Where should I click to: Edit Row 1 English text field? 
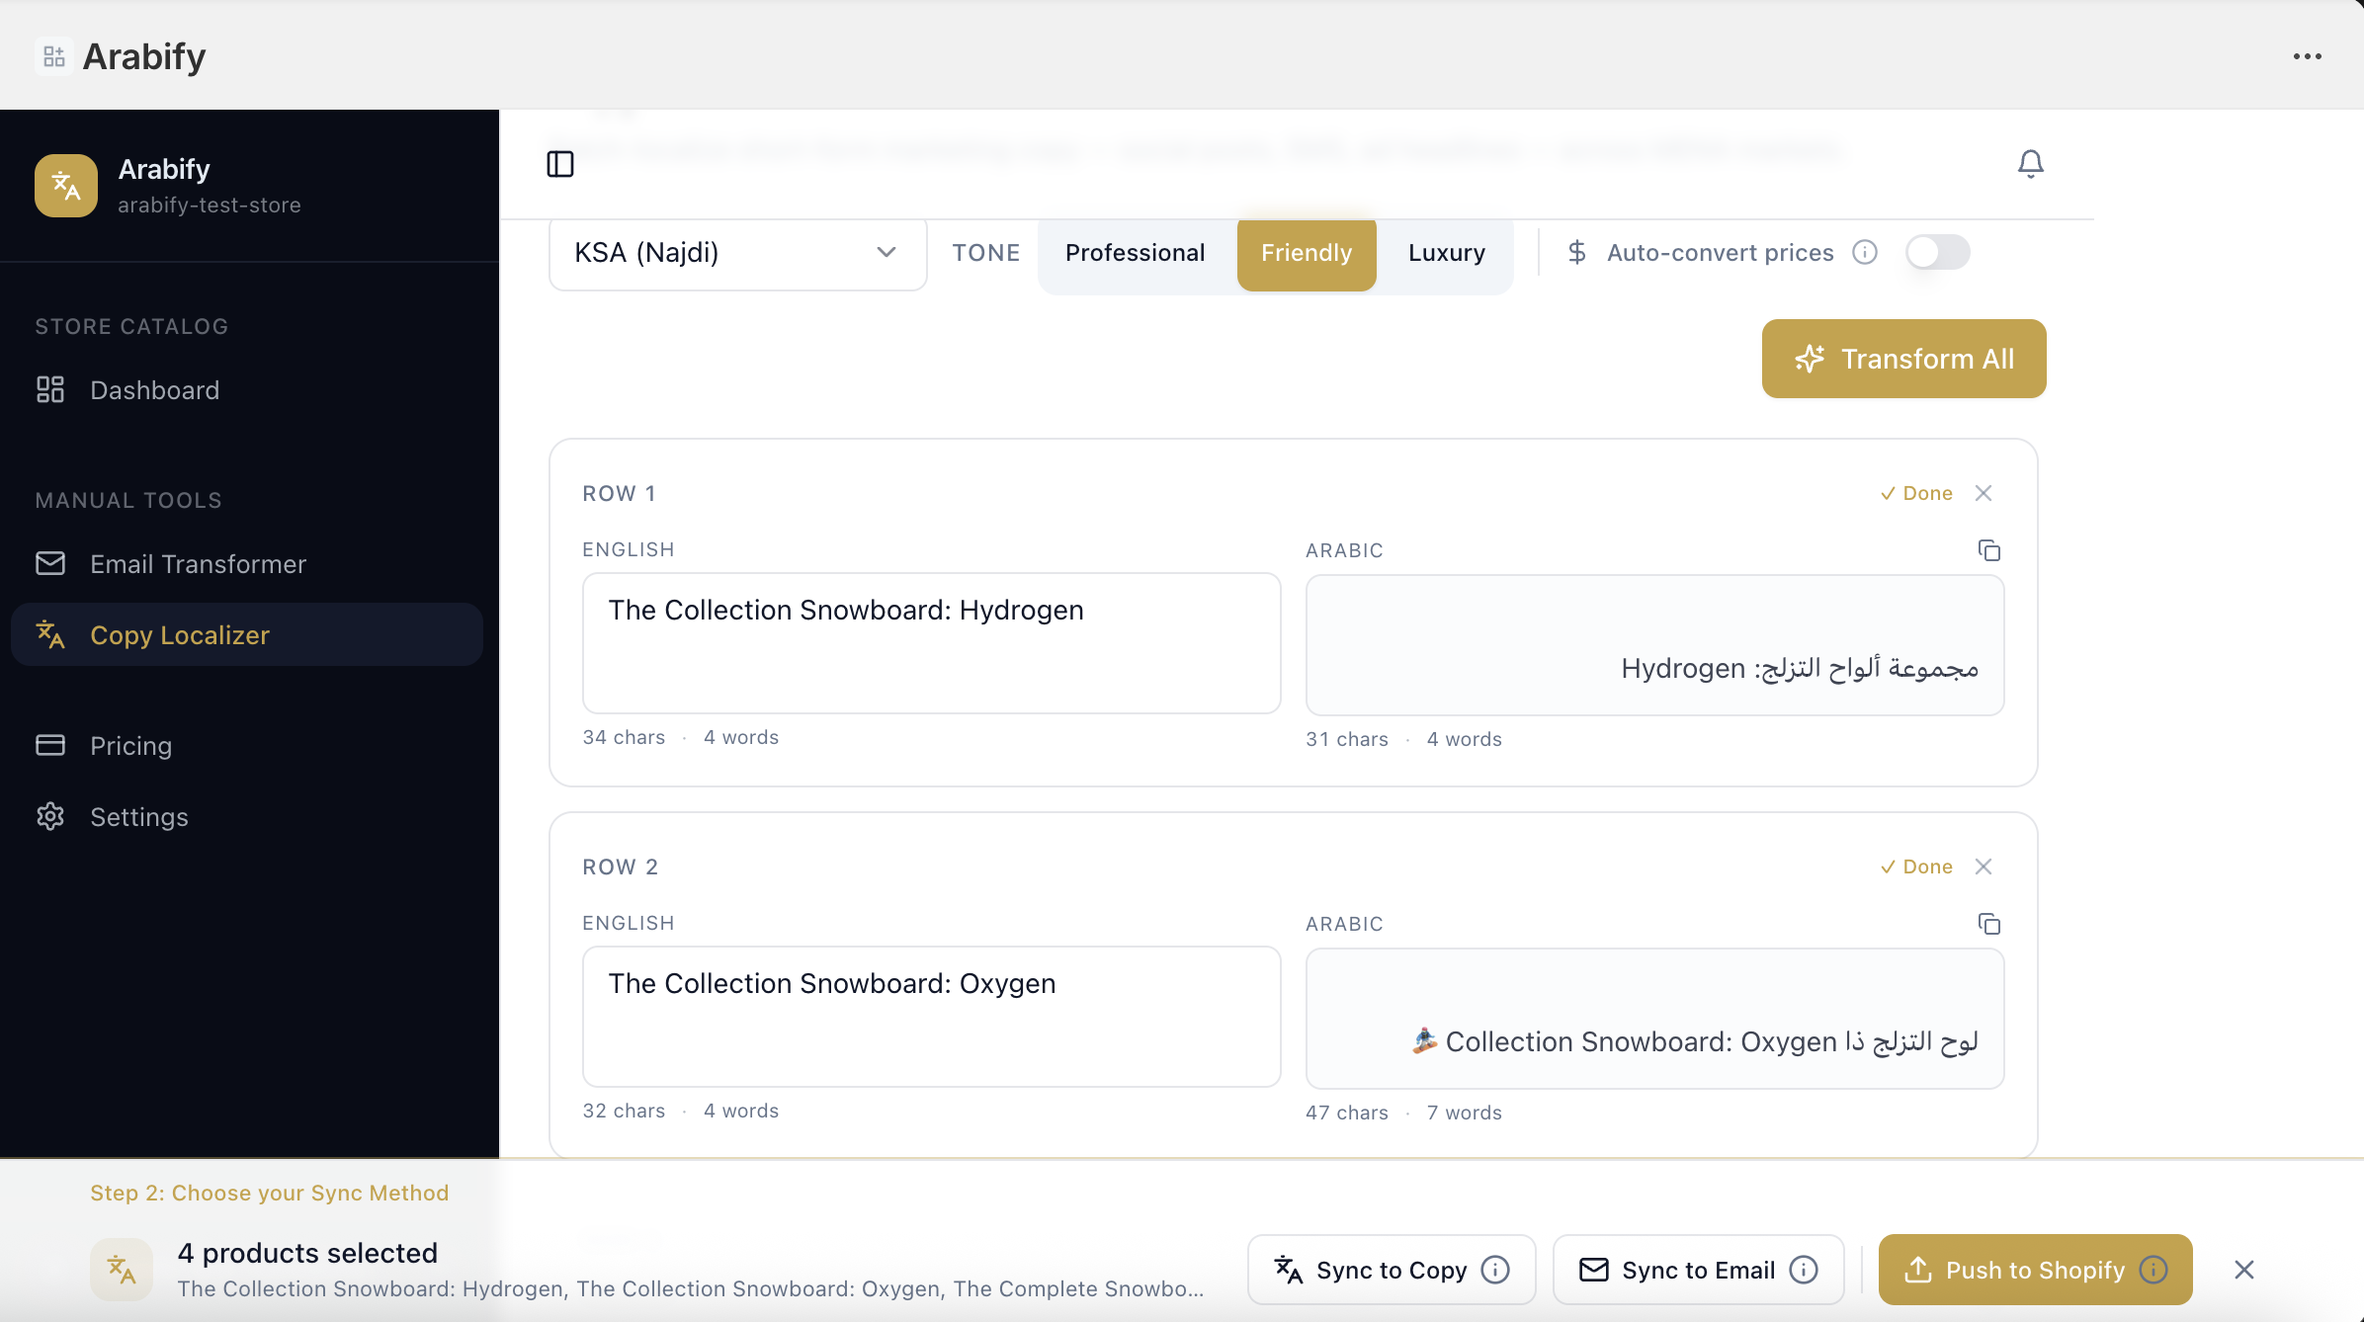(931, 643)
